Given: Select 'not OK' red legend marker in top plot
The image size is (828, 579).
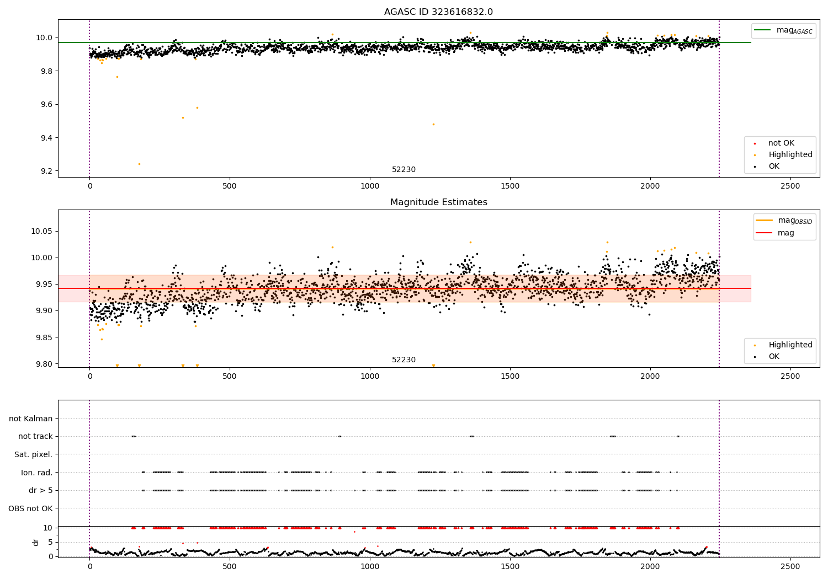Looking at the screenshot, I should point(756,143).
